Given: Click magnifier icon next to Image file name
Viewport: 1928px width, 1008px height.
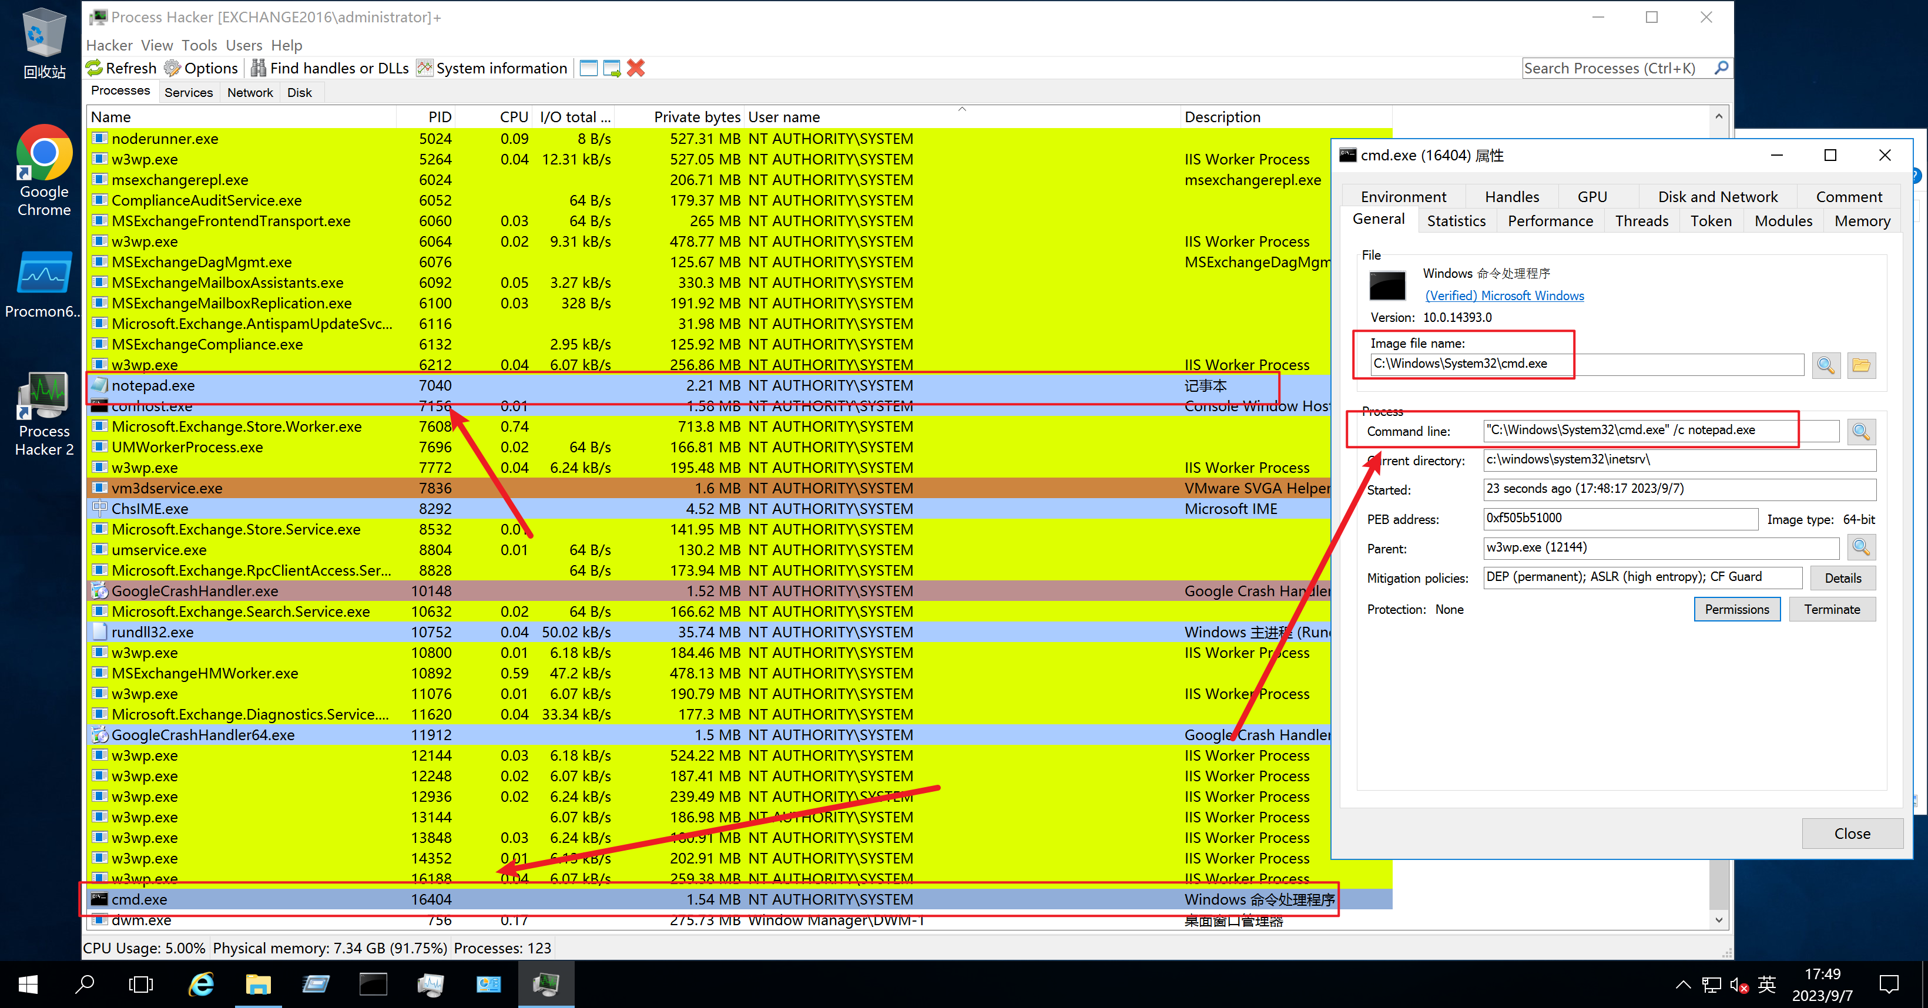Looking at the screenshot, I should point(1826,365).
